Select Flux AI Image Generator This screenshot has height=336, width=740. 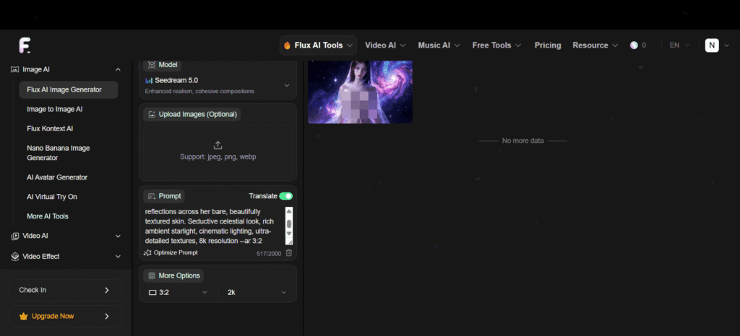click(x=69, y=89)
